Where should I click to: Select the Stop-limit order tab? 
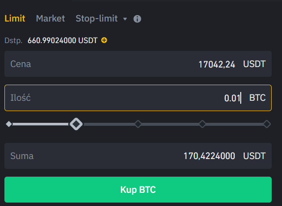pos(97,19)
